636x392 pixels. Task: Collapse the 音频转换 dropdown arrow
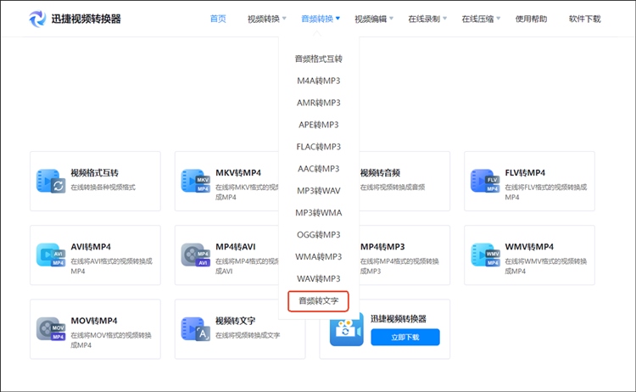pos(338,19)
